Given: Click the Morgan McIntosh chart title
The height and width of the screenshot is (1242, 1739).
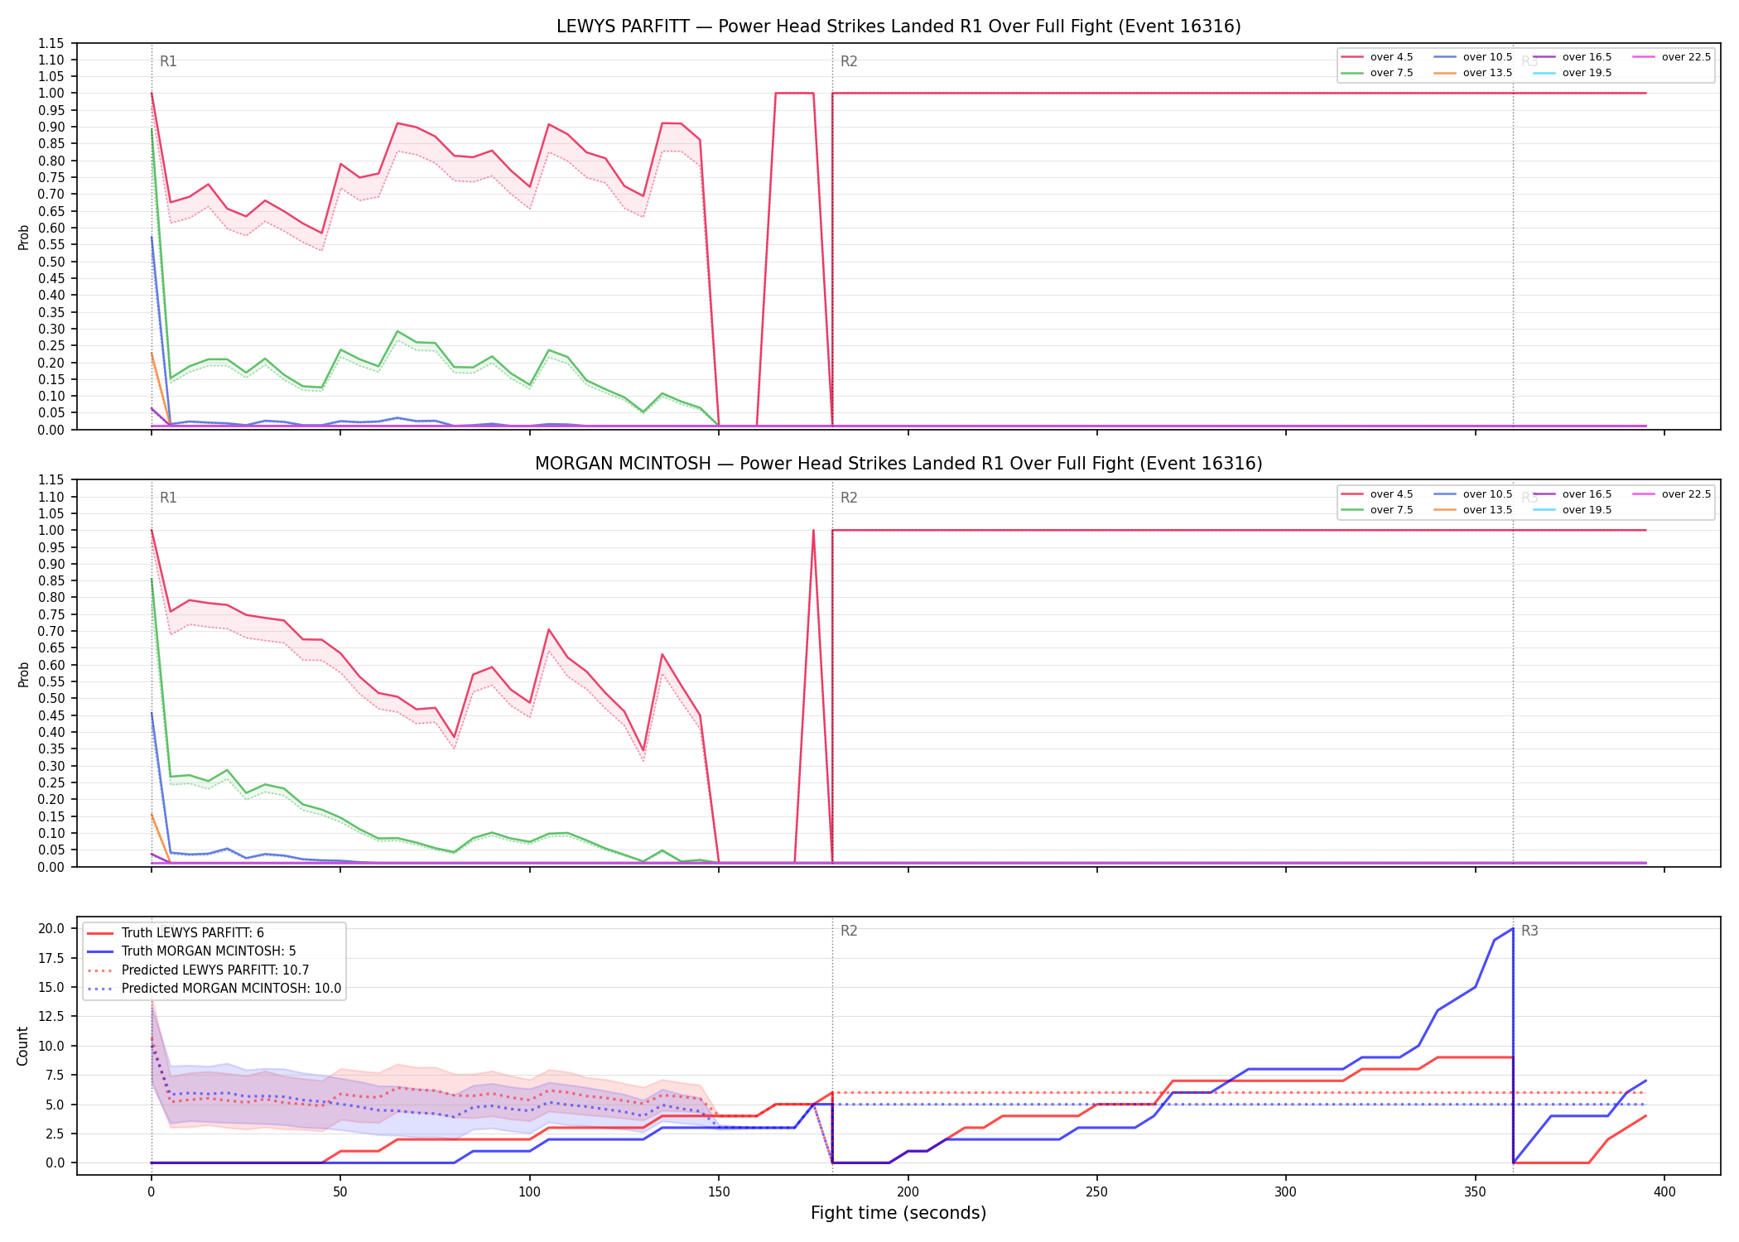Looking at the screenshot, I should [898, 464].
